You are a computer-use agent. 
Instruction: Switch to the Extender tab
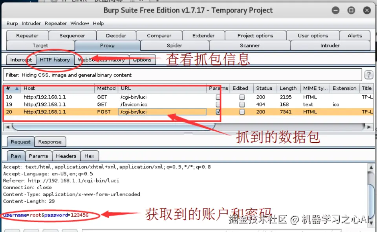click(x=203, y=36)
